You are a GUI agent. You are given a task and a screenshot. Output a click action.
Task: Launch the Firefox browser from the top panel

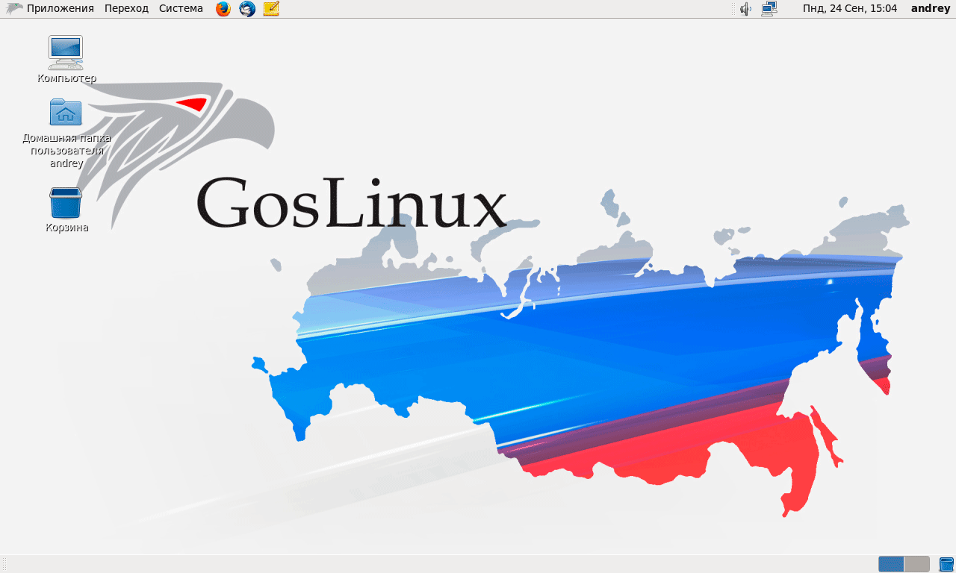coord(223,9)
